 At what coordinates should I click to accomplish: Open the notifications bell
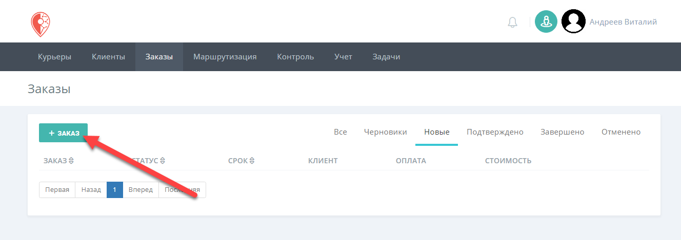click(x=512, y=22)
